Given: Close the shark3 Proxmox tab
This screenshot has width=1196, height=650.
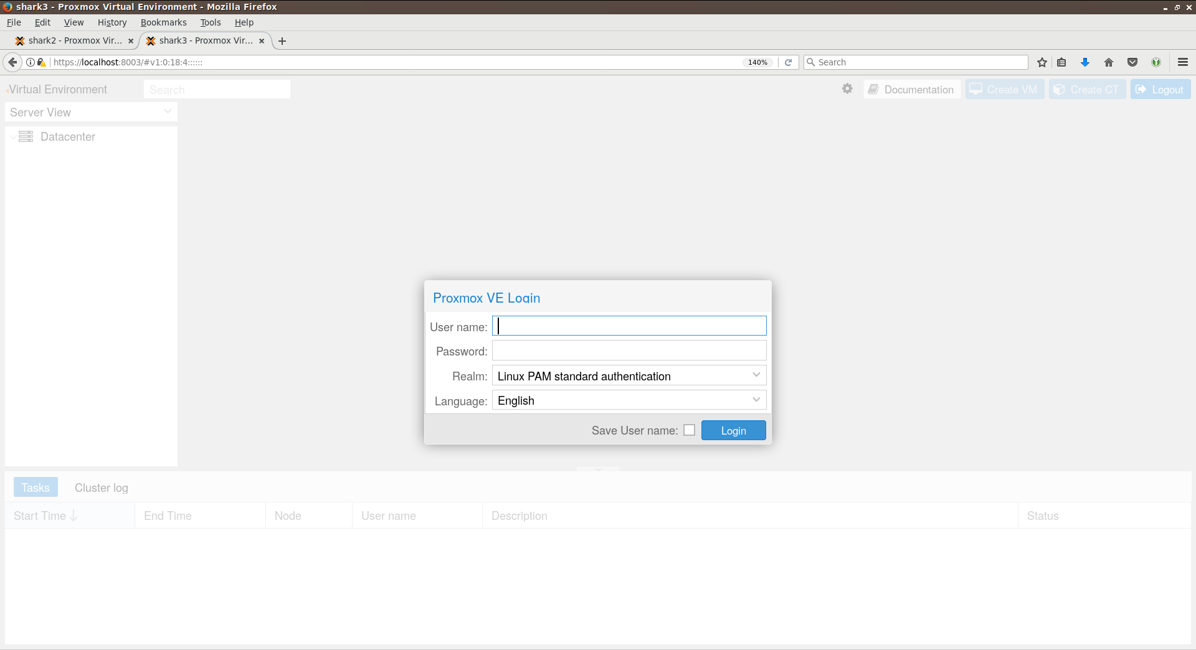Looking at the screenshot, I should [262, 41].
